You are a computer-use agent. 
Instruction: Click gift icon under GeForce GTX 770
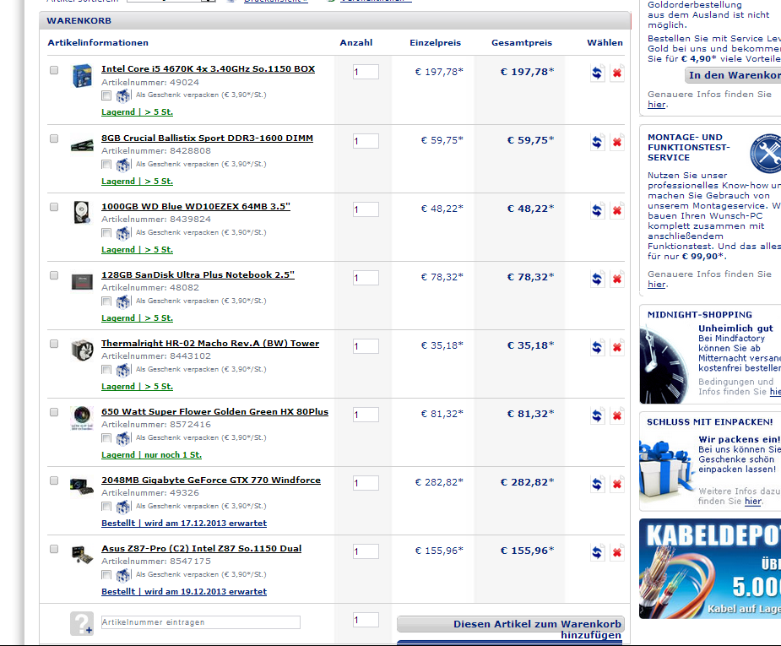click(x=123, y=507)
